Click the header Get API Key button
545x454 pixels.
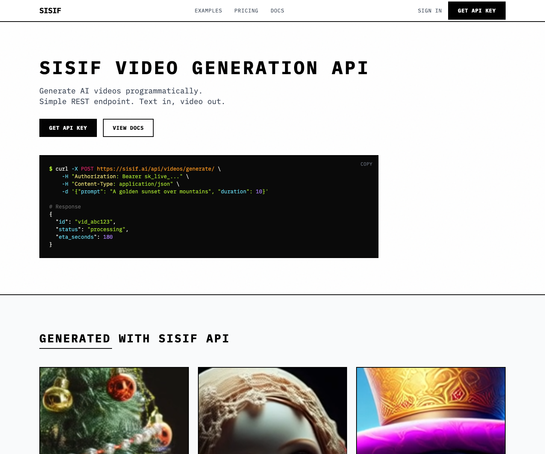(477, 11)
